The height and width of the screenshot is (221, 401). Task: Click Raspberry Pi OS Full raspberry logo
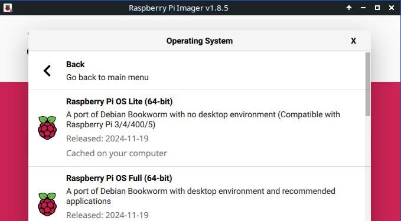47,204
